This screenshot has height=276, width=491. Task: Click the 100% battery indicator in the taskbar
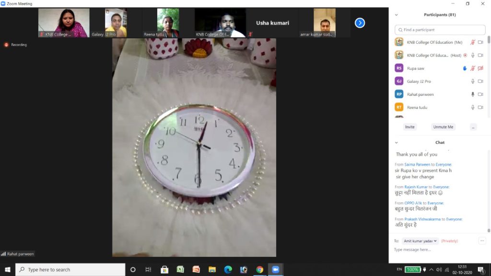click(x=412, y=269)
